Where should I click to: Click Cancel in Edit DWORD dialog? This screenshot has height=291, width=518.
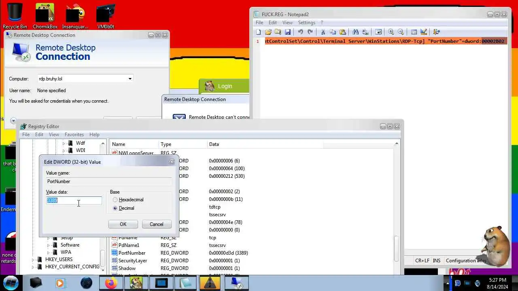coord(157,224)
